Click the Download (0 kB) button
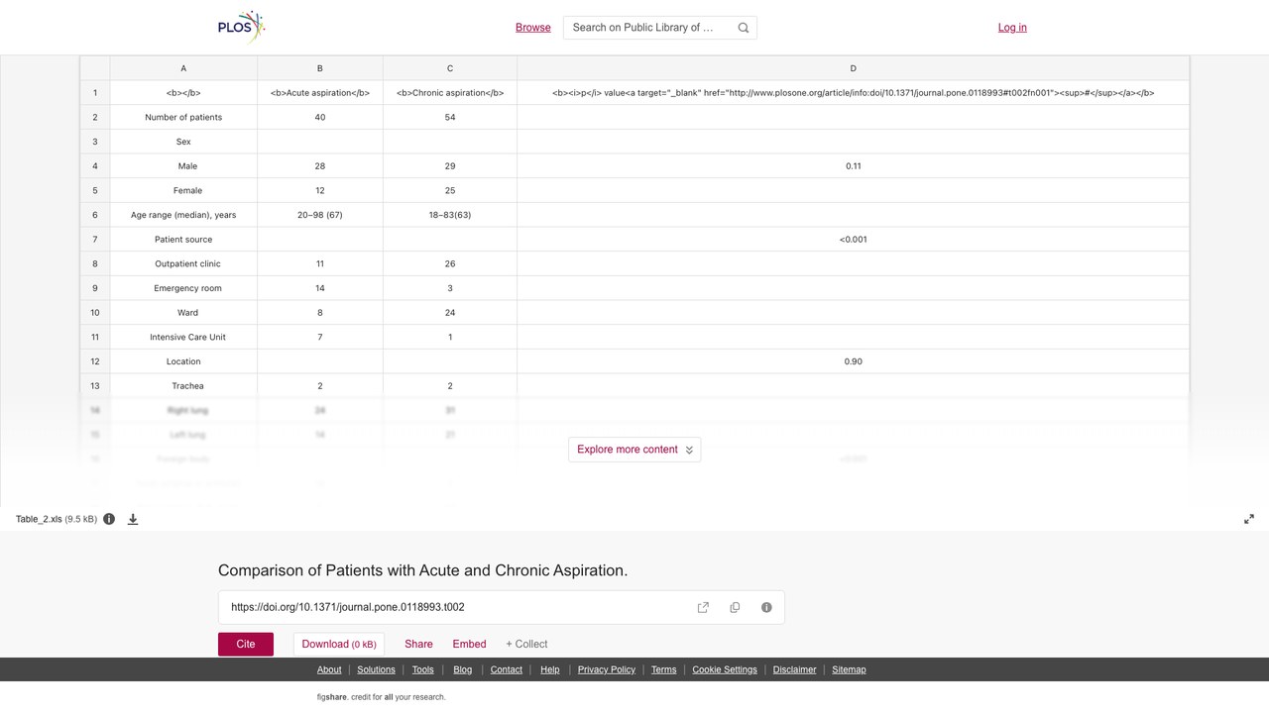This screenshot has width=1269, height=713. 339,644
